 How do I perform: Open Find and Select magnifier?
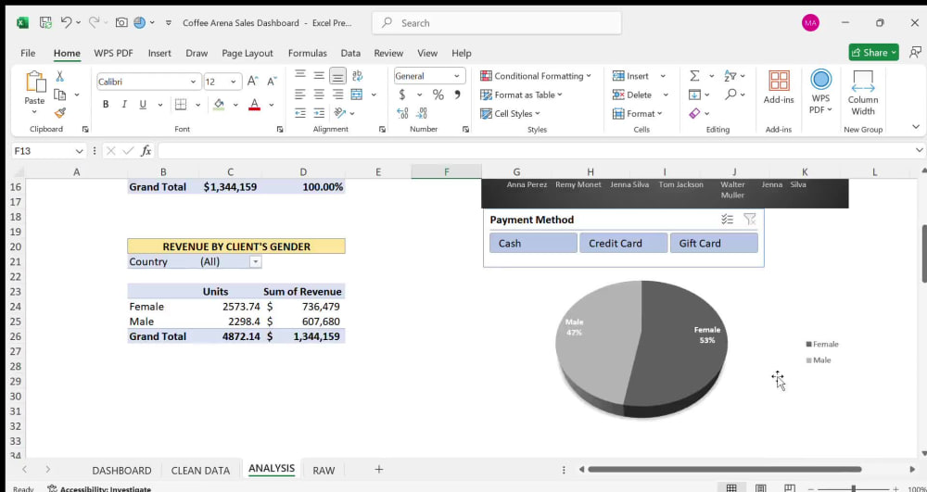coord(731,95)
